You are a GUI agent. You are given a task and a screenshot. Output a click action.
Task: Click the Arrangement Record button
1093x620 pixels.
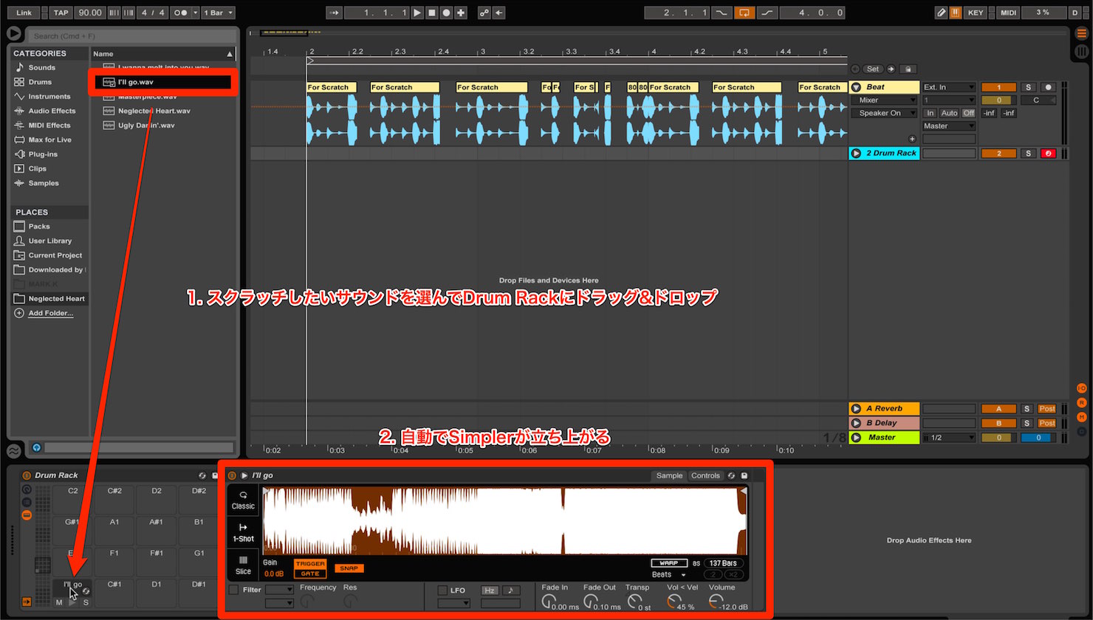point(447,13)
